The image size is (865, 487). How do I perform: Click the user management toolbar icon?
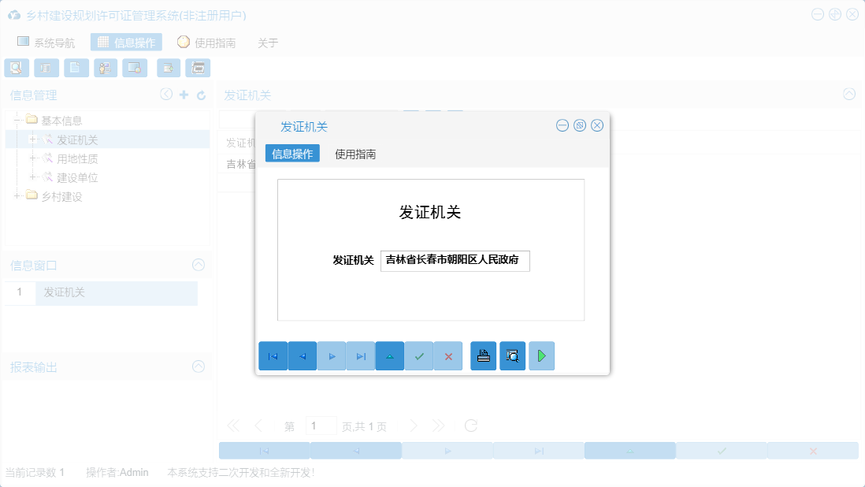coord(106,68)
